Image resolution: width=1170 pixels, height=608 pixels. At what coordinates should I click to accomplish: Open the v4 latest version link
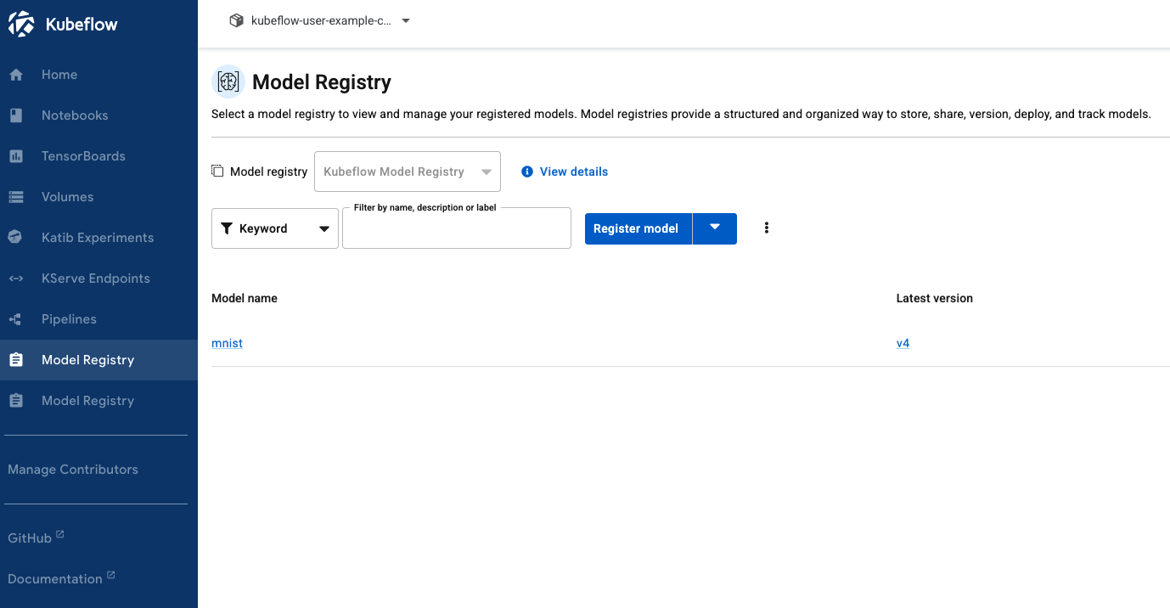point(903,342)
